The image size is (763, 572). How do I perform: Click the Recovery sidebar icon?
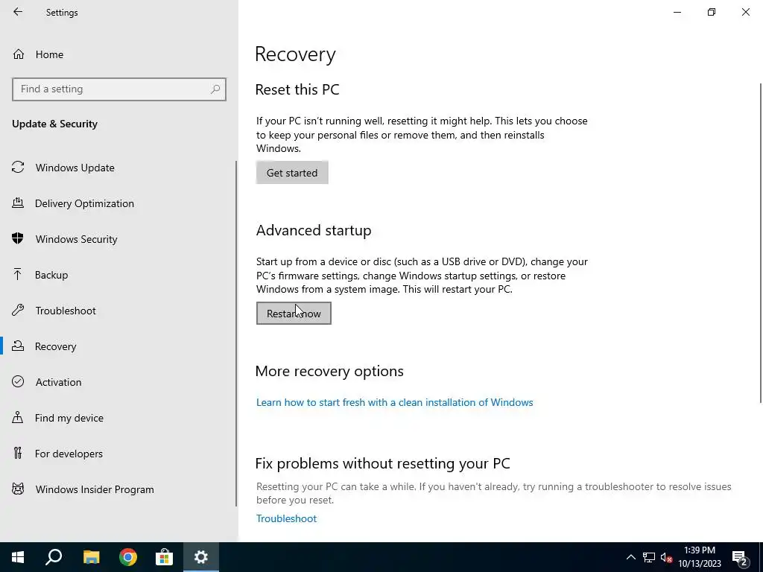[18, 346]
